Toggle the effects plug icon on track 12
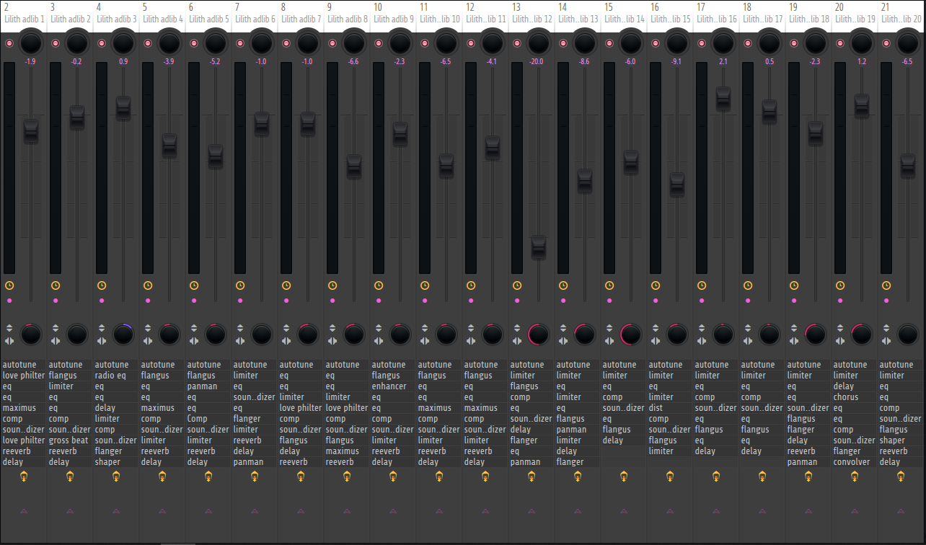The image size is (926, 545). [x=485, y=476]
